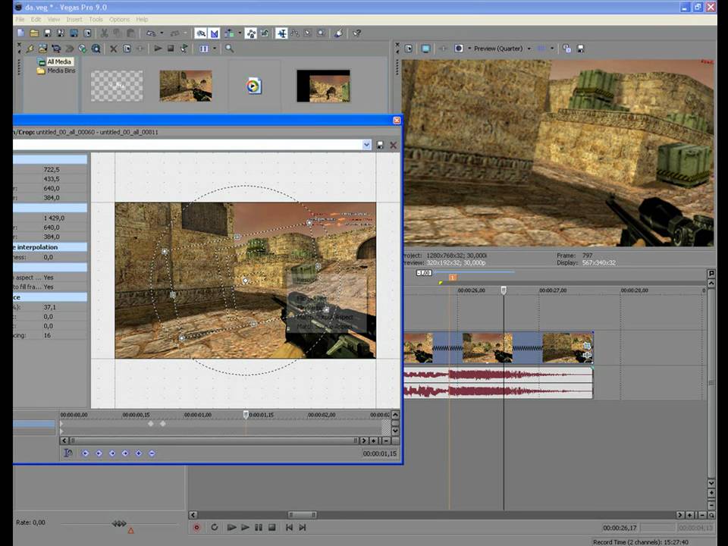Toggle Automatic Crossfades in the main toolbar

(214, 33)
